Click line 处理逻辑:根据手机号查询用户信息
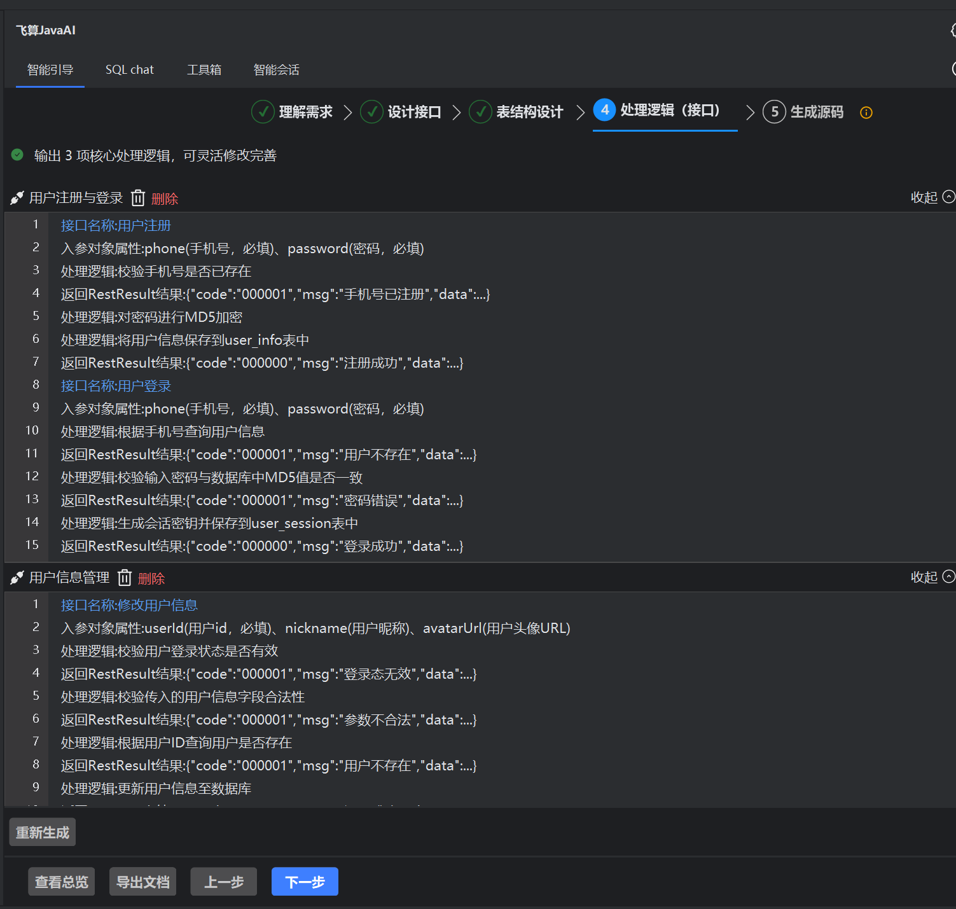The height and width of the screenshot is (909, 956). (x=163, y=431)
